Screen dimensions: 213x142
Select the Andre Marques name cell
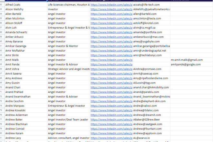click(x=26, y=106)
